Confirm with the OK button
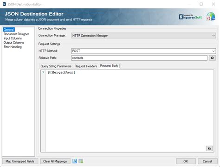This screenshot has height=167, width=220. click(x=186, y=161)
